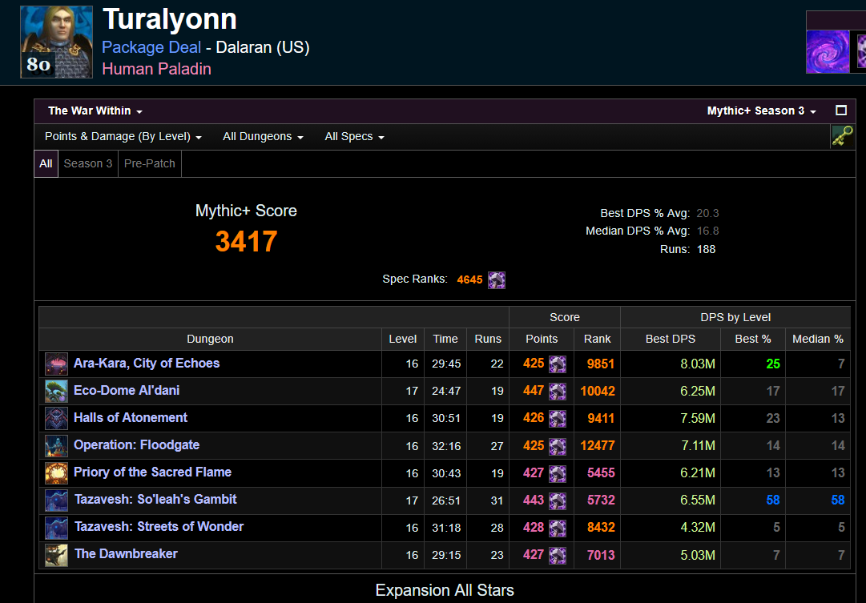Click the spec icon beside Spec Ranks 4645
The image size is (866, 603).
click(x=497, y=280)
